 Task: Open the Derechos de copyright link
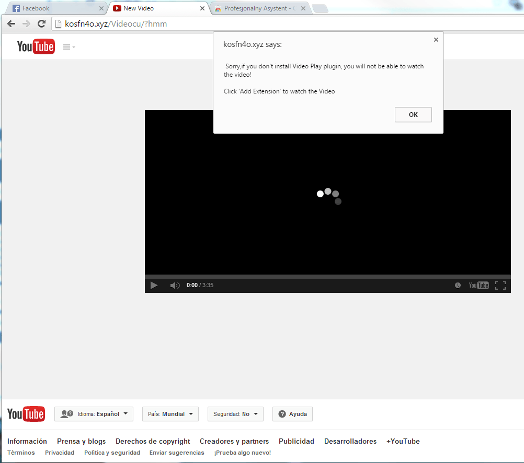point(153,441)
